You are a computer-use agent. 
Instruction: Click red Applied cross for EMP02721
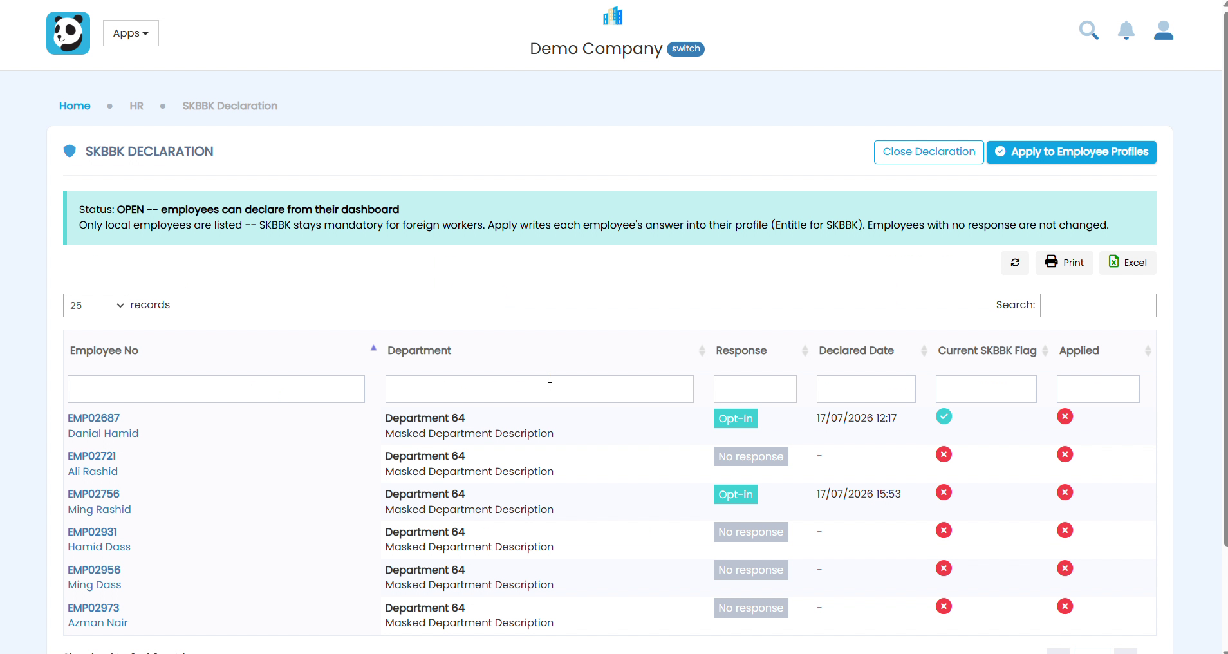1065,454
